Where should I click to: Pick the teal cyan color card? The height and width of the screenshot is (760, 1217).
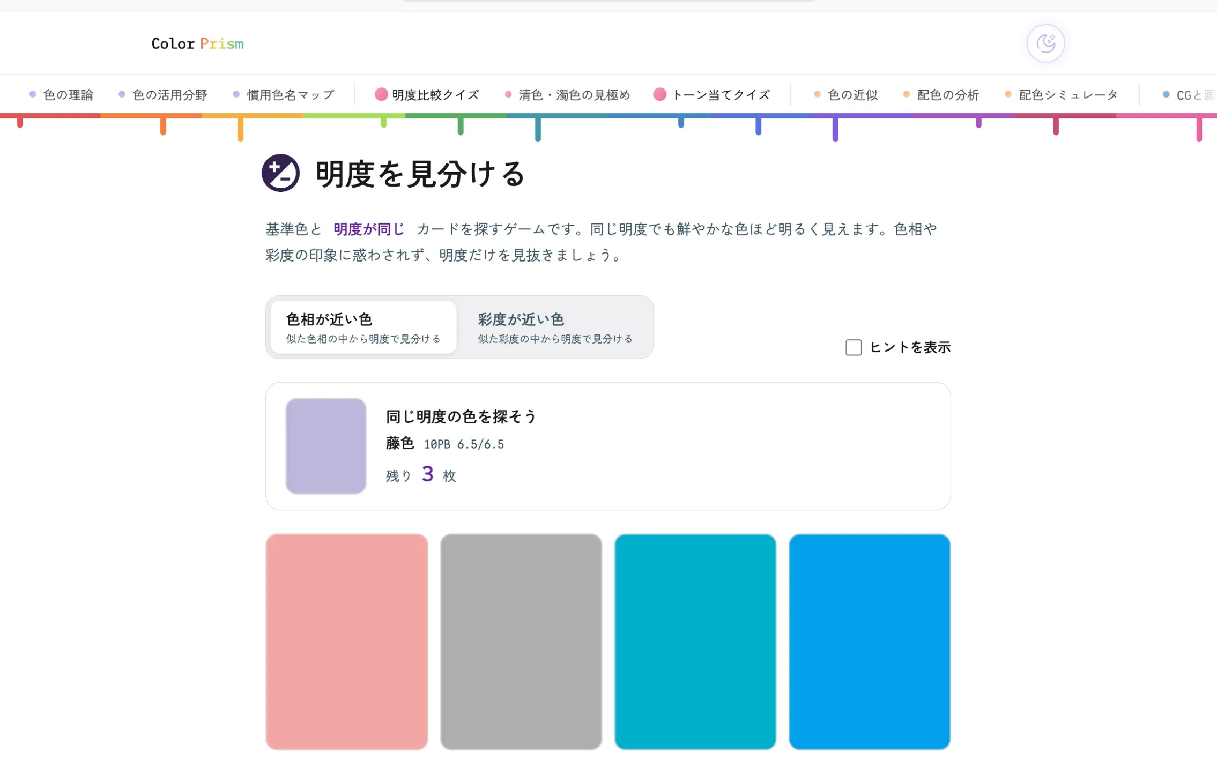coord(695,642)
